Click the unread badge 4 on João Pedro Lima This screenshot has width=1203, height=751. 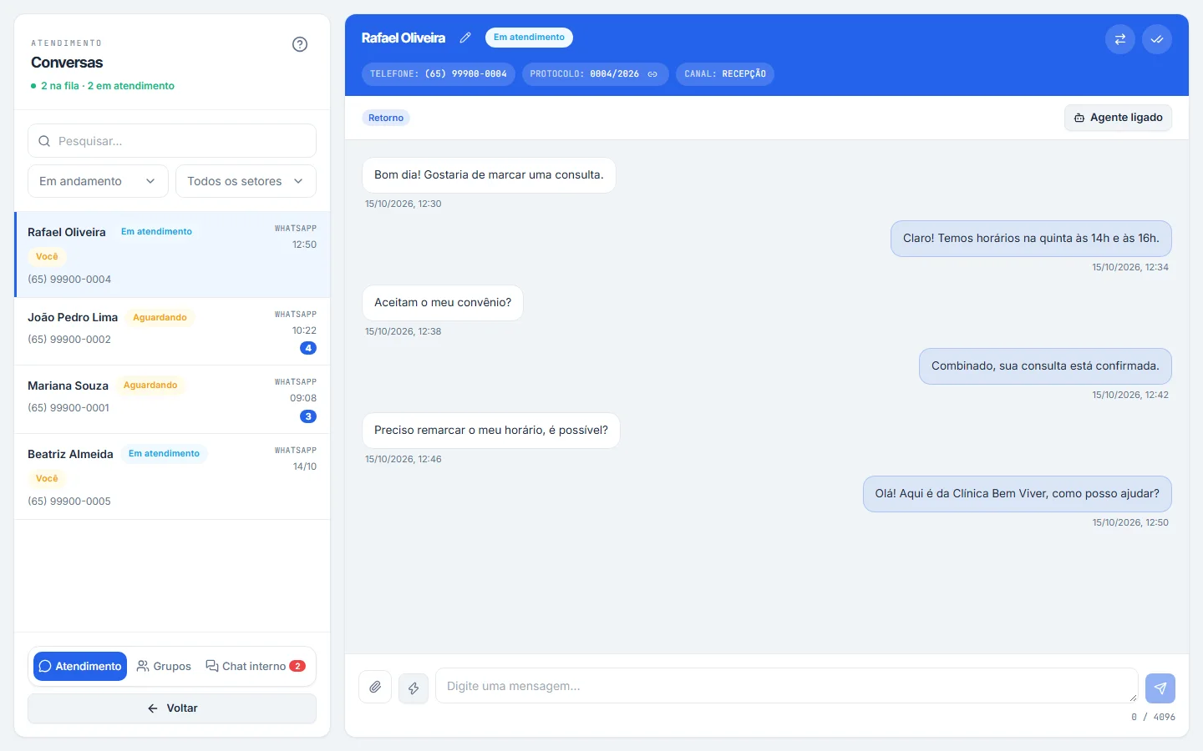pyautogui.click(x=308, y=348)
